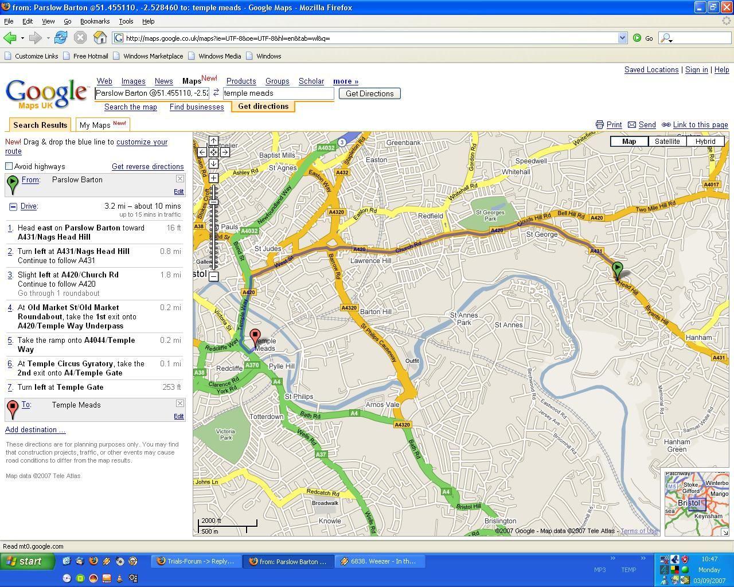Zoom in with the map plus button
The image size is (734, 587).
[x=213, y=178]
